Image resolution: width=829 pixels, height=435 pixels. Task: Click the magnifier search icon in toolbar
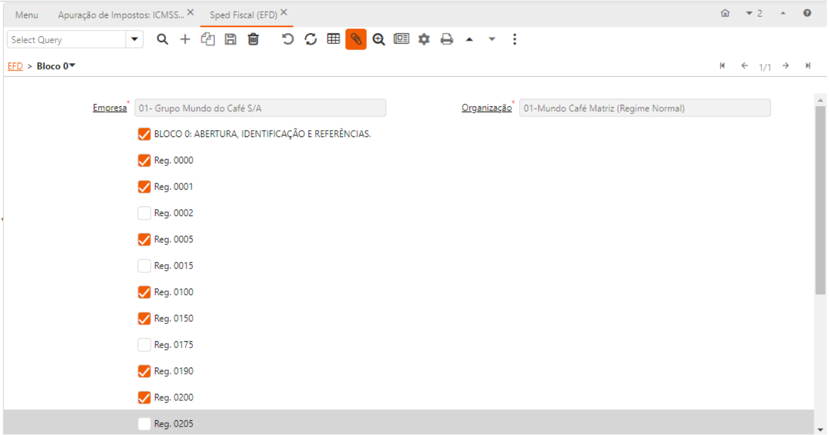point(162,39)
